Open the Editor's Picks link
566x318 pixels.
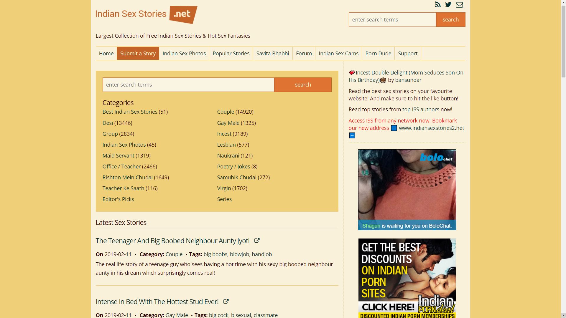[x=118, y=199]
